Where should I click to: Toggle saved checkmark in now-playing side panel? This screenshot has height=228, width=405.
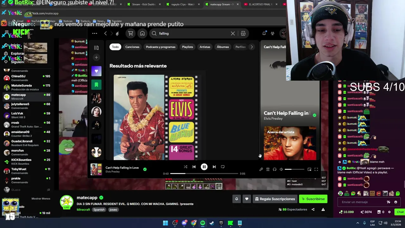(314, 115)
